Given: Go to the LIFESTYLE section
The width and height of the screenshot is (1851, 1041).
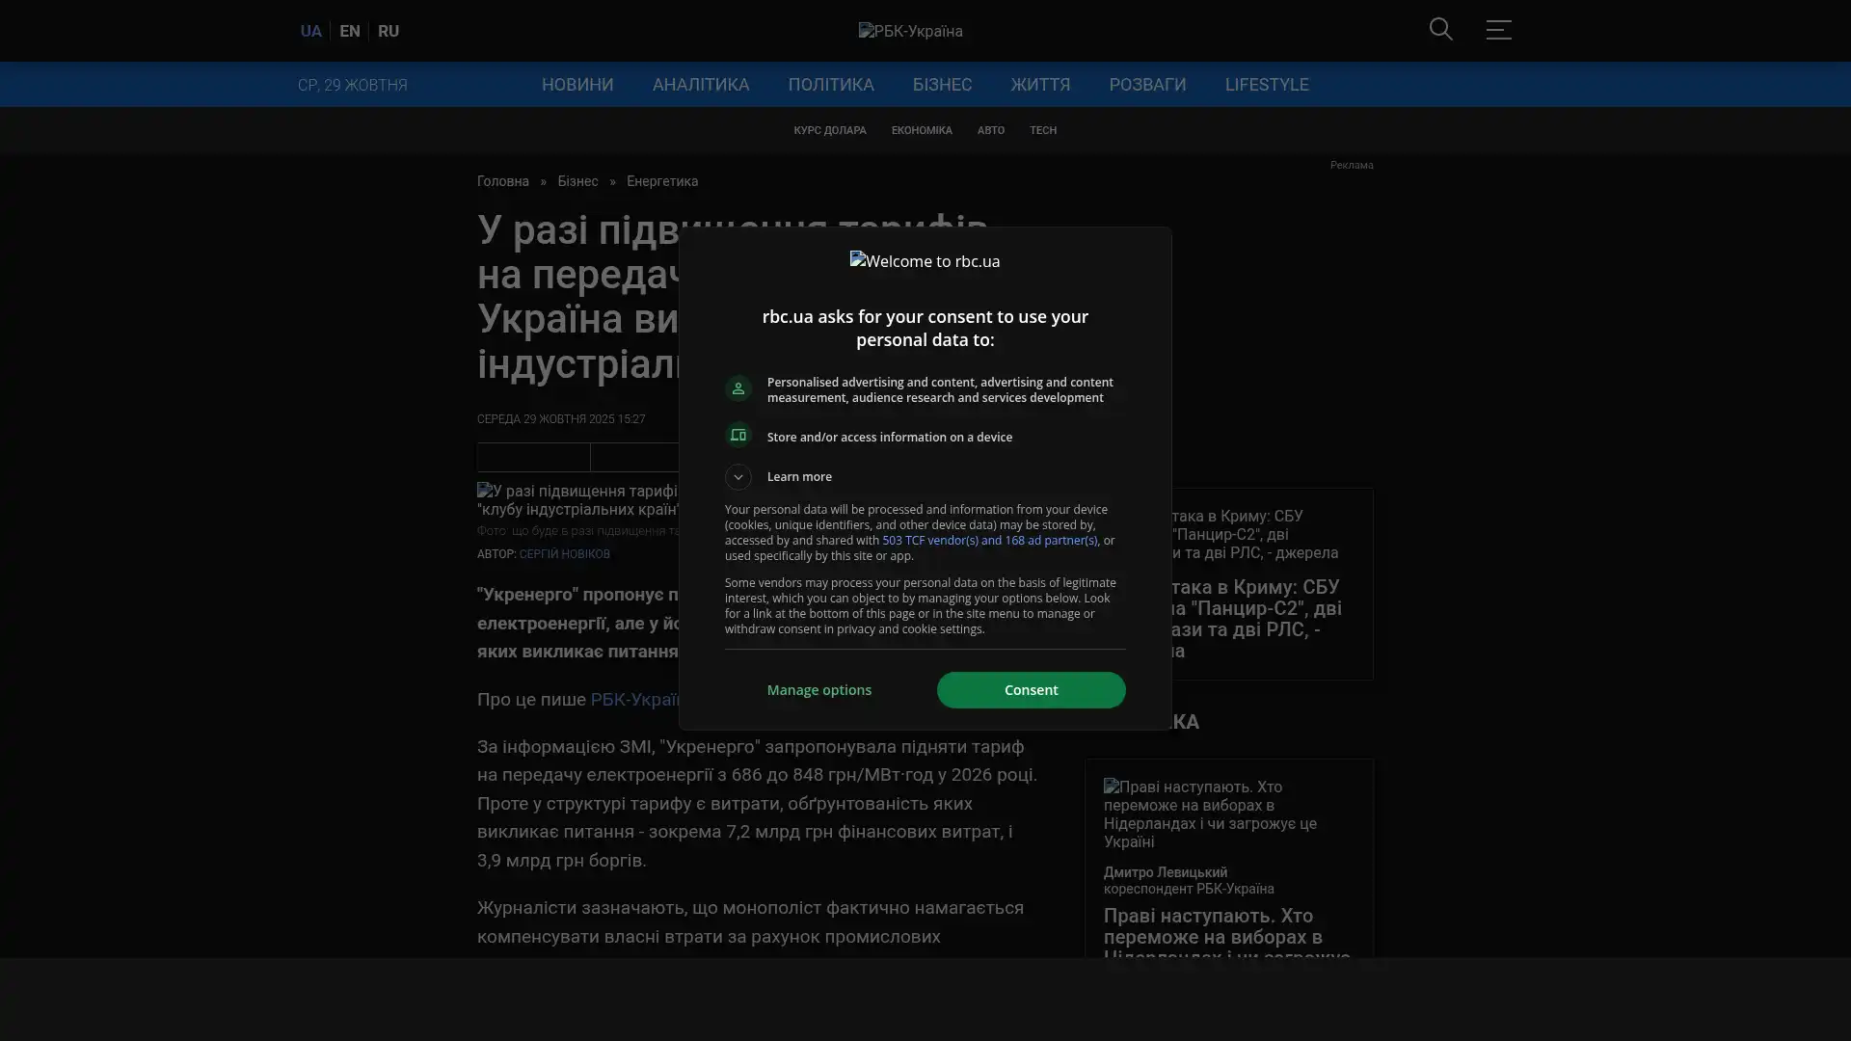Looking at the screenshot, I should click(1266, 85).
